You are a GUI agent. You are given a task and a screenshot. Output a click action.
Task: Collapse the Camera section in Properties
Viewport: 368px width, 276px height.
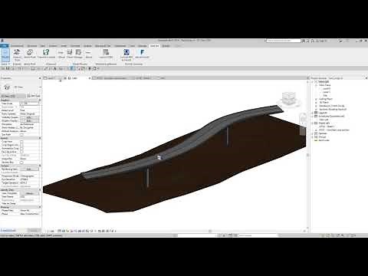click(x=40, y=166)
